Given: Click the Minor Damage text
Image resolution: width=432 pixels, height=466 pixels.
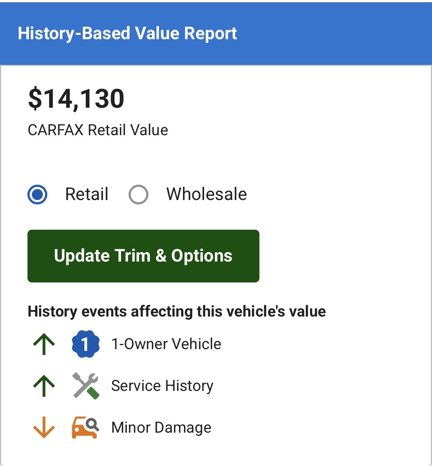Looking at the screenshot, I should 161,428.
